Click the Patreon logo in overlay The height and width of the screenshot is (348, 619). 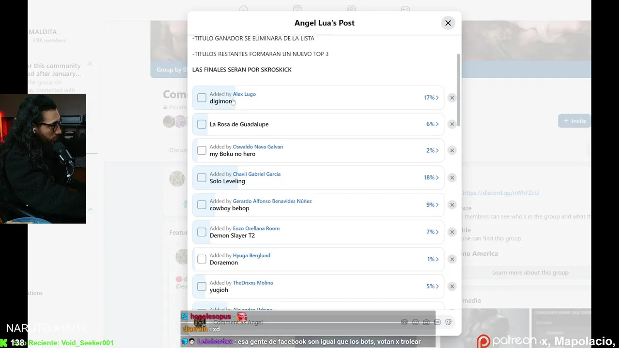coord(507,342)
